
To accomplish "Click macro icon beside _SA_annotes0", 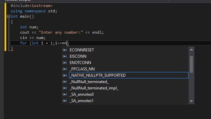I will point(65,95).
